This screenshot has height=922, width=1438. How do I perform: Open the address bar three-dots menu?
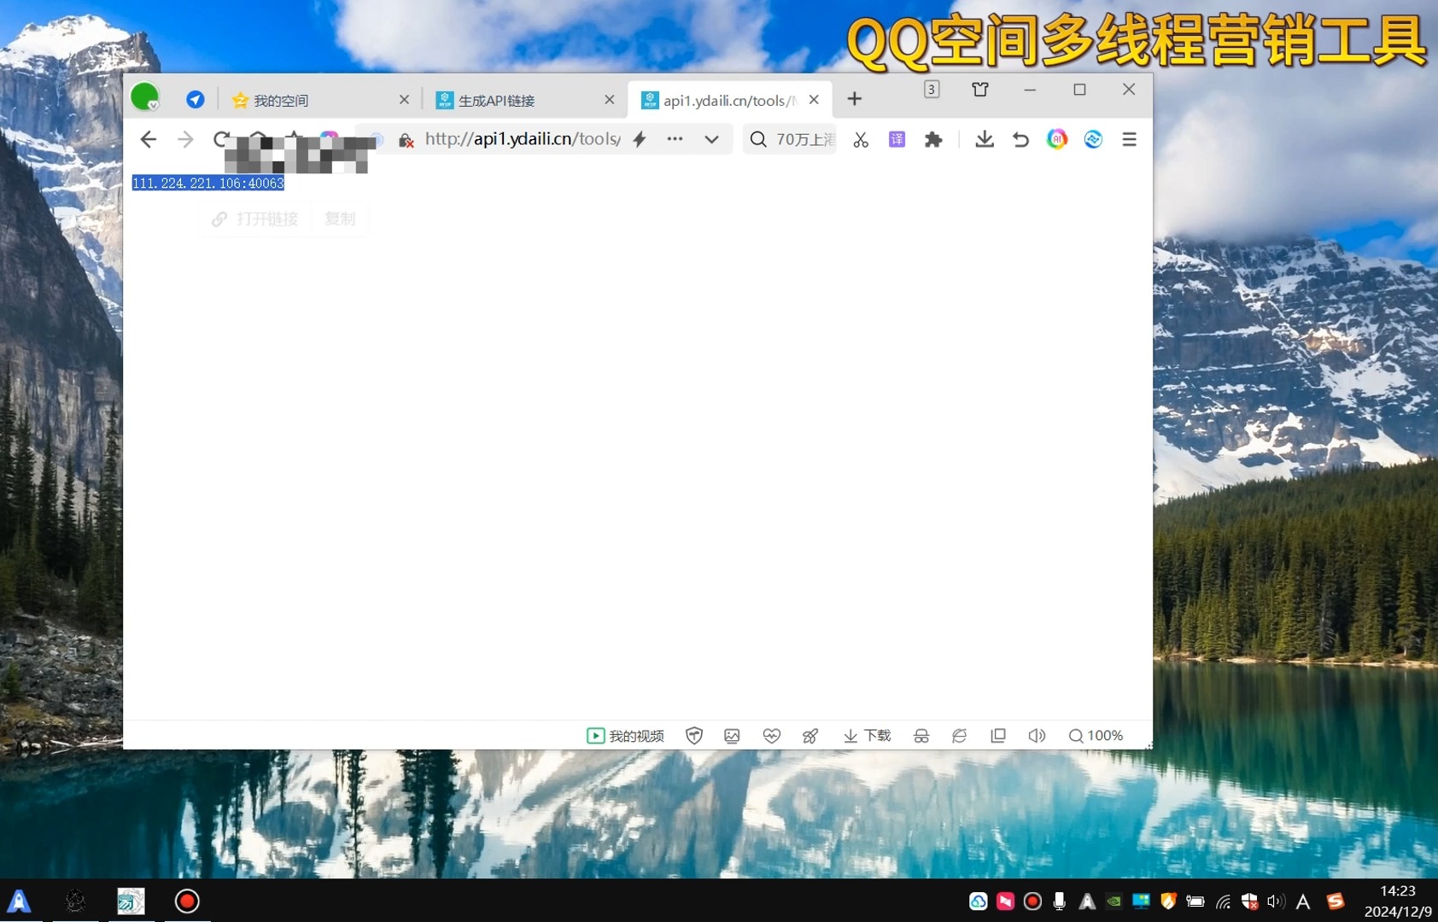coord(675,139)
